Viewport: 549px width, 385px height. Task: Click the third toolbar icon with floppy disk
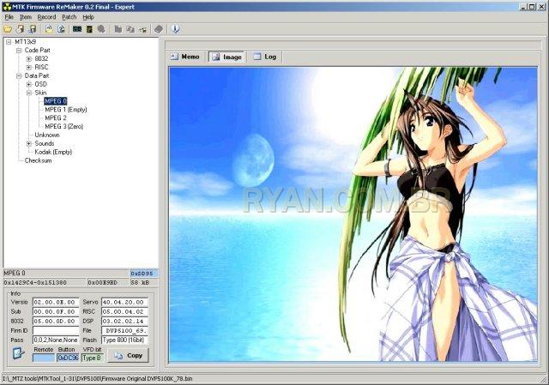tap(31, 28)
